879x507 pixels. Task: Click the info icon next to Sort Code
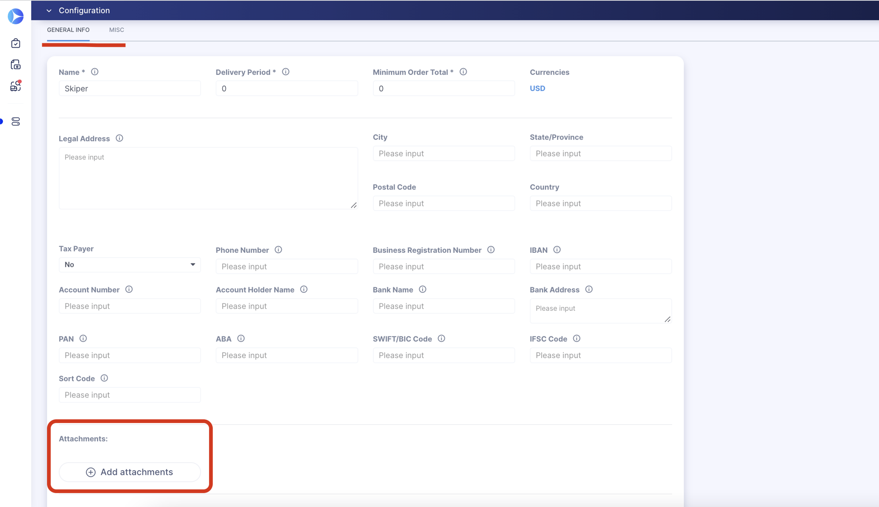tap(104, 378)
